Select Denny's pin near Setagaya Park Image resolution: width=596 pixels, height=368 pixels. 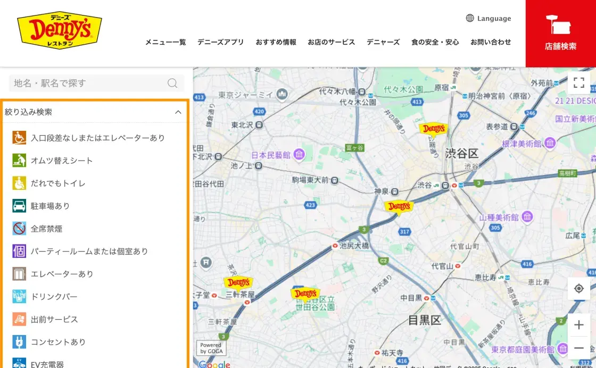coord(305,294)
